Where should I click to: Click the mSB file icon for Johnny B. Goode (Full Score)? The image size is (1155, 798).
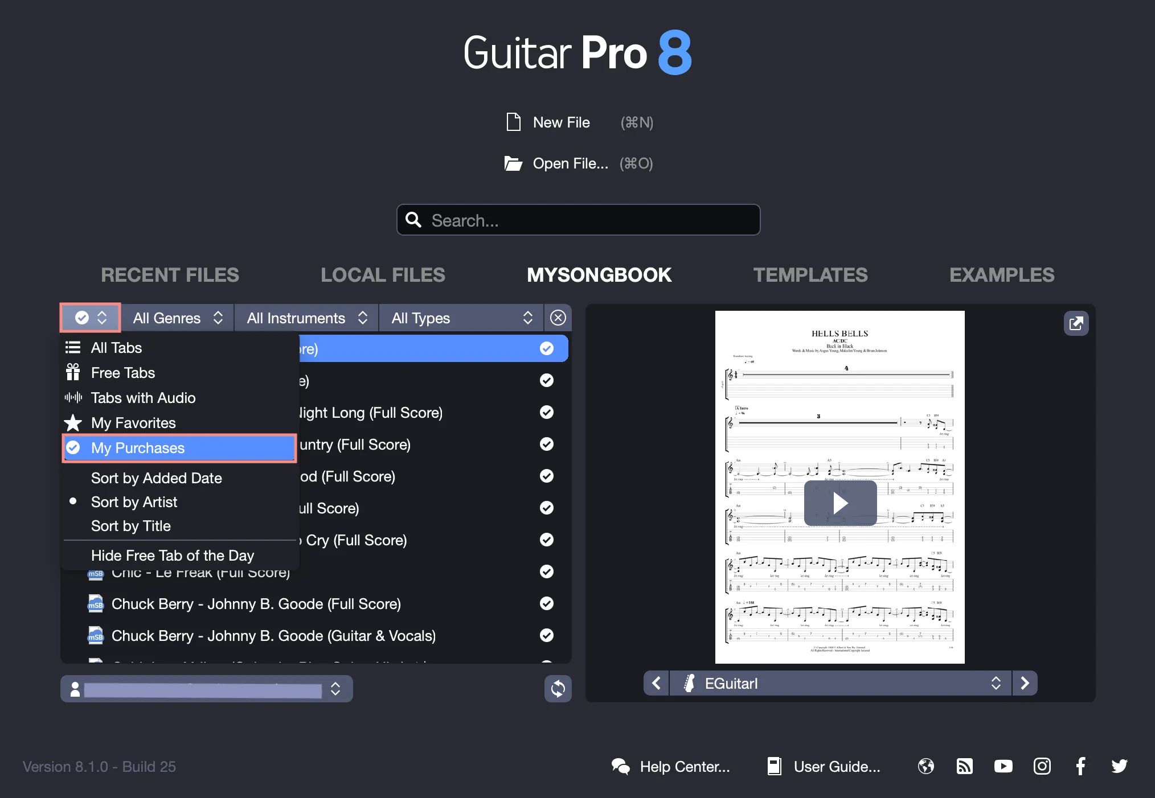point(96,603)
